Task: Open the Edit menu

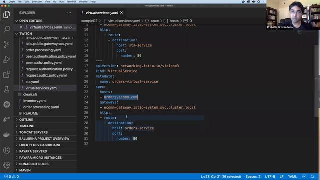Action: 26,2
